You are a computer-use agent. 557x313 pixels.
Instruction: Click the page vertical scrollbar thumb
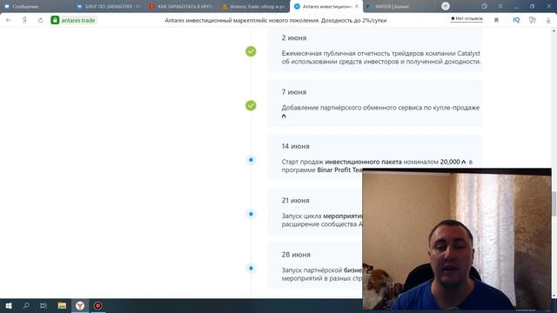pos(554,203)
